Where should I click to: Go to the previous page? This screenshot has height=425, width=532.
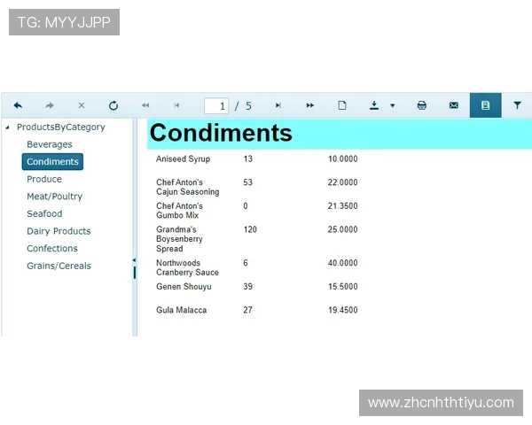(x=176, y=105)
